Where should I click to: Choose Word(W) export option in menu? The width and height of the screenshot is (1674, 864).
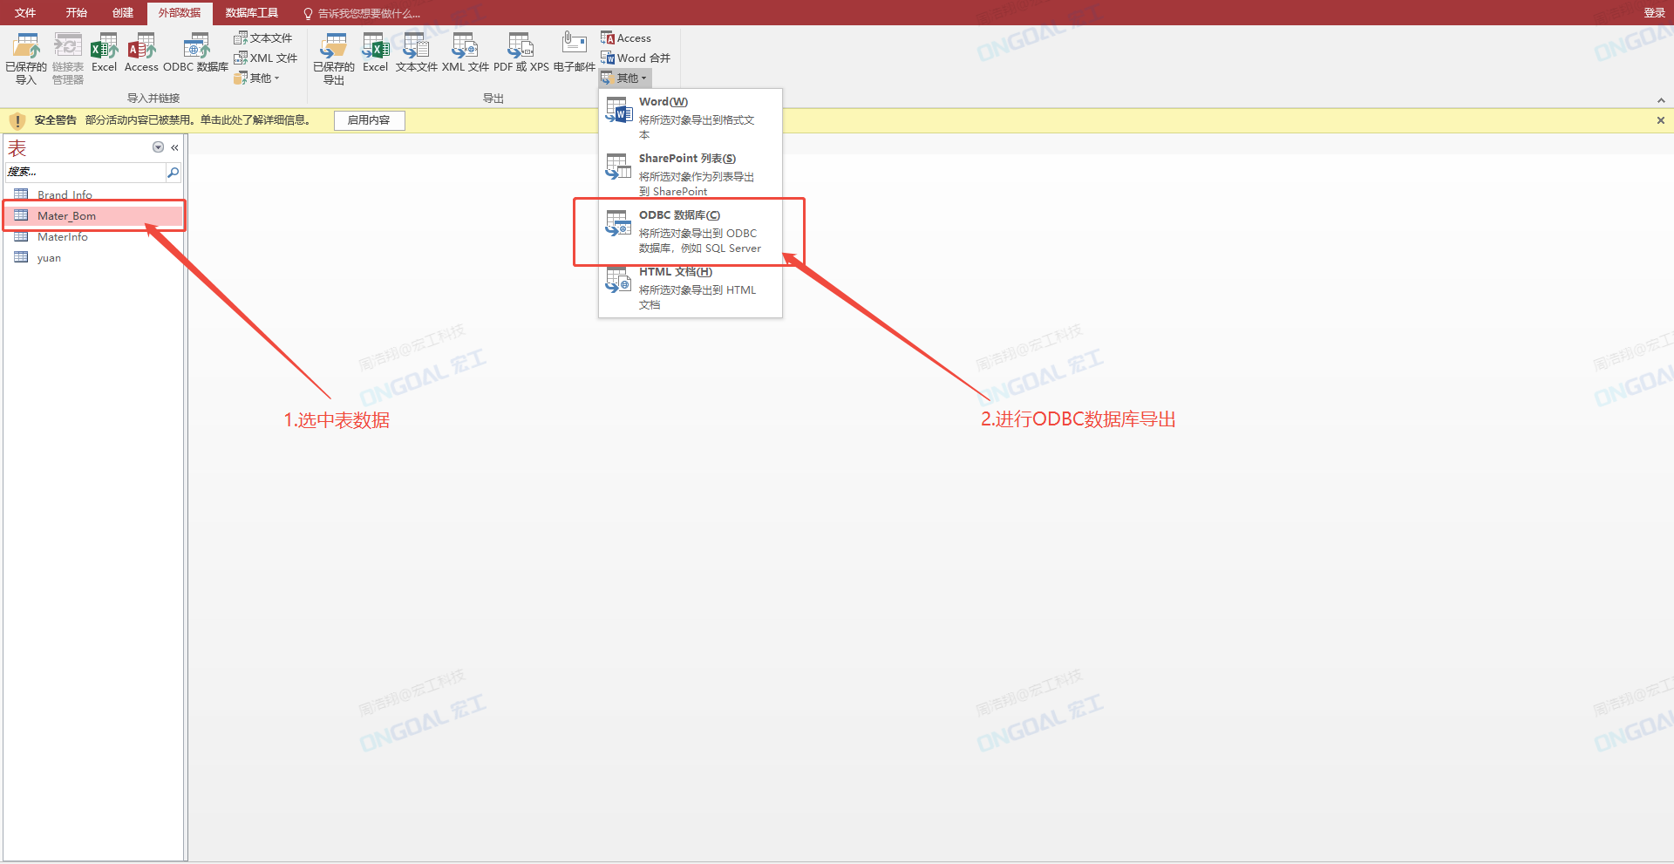tap(691, 118)
